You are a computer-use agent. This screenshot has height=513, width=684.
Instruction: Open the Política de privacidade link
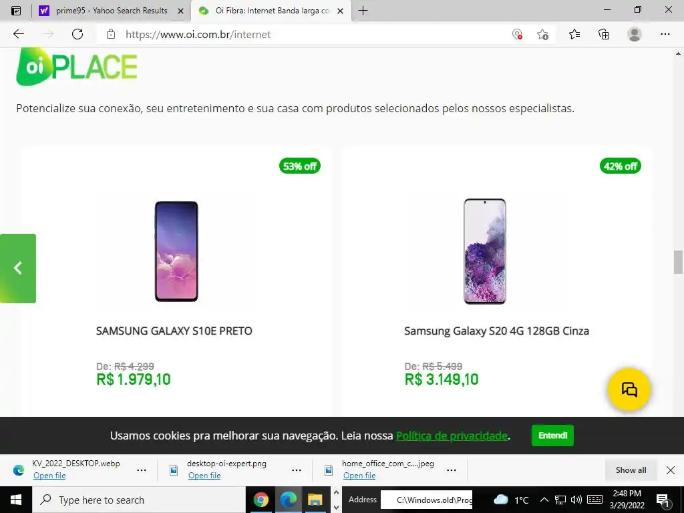pyautogui.click(x=452, y=436)
